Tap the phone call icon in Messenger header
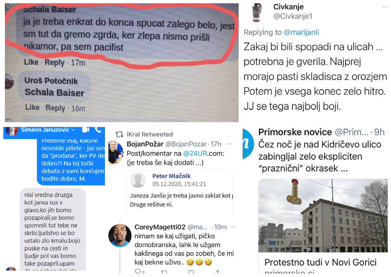This screenshot has height=277, width=391. (98, 130)
